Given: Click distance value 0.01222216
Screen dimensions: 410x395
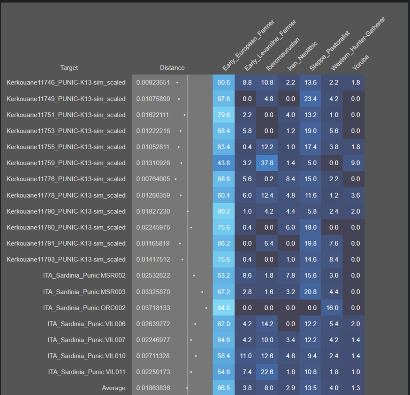Looking at the screenshot, I should pyautogui.click(x=153, y=131).
